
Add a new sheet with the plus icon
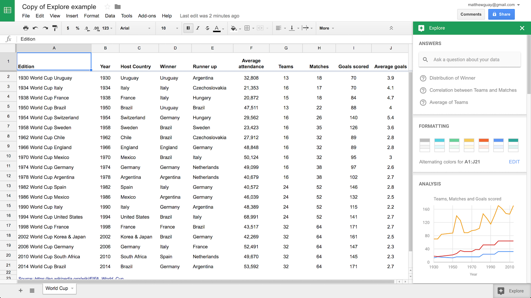(20, 290)
